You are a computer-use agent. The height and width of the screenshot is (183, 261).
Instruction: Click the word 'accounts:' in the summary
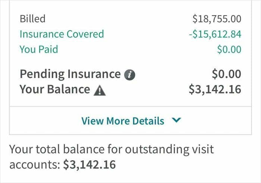34,164
